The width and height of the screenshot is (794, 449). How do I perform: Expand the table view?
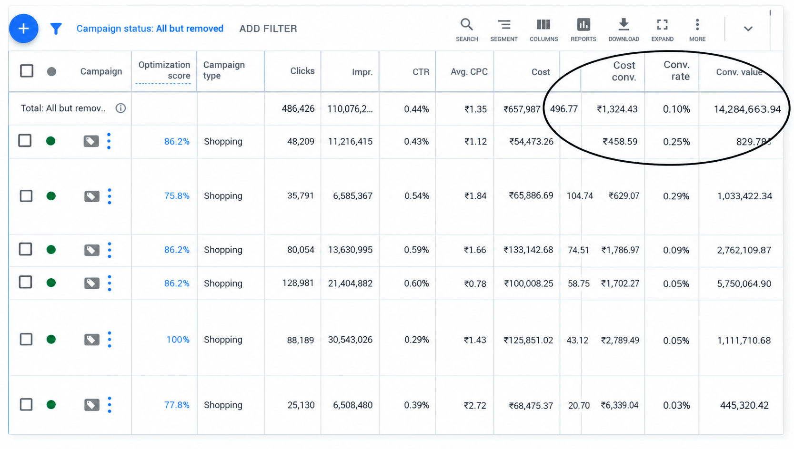point(663,30)
